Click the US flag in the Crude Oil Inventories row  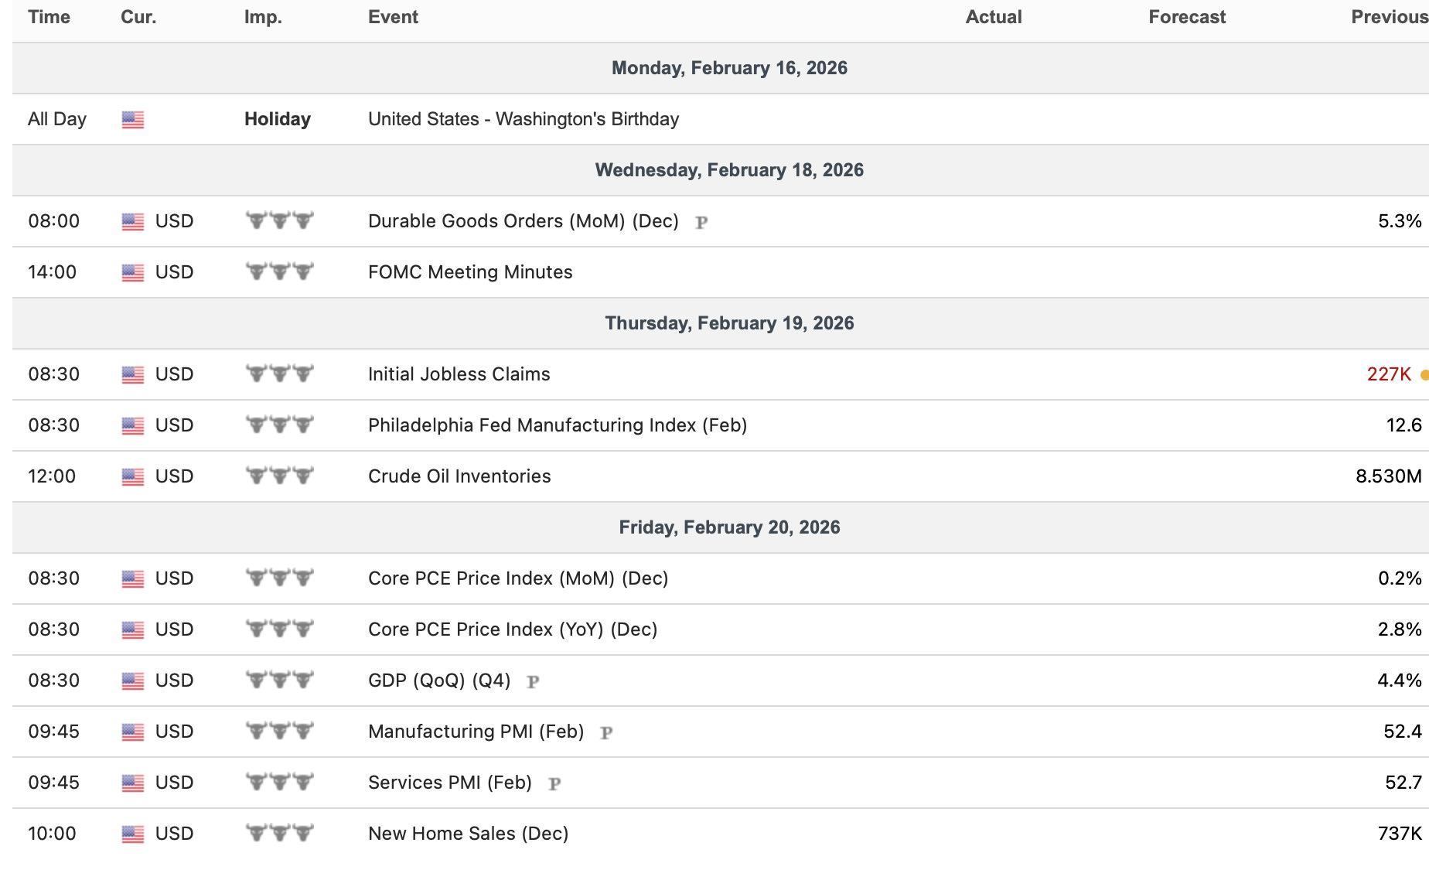pos(133,477)
